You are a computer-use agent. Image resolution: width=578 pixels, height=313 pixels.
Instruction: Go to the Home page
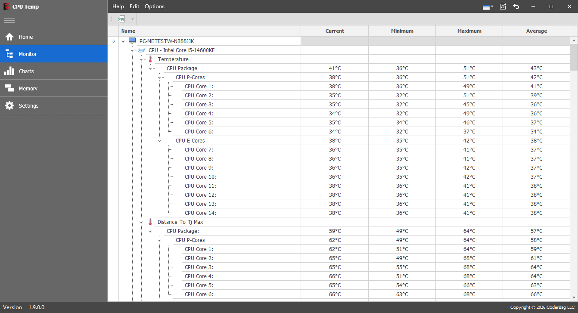[x=26, y=37]
